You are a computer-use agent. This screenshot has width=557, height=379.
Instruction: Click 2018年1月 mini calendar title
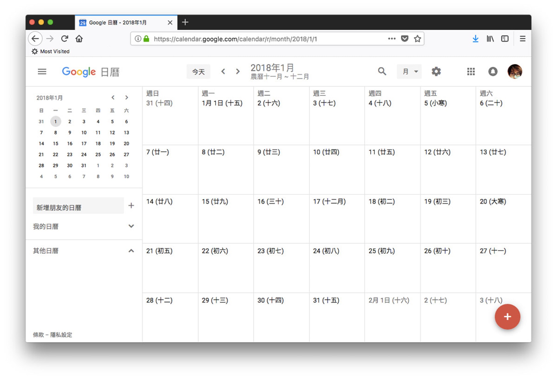click(x=50, y=98)
